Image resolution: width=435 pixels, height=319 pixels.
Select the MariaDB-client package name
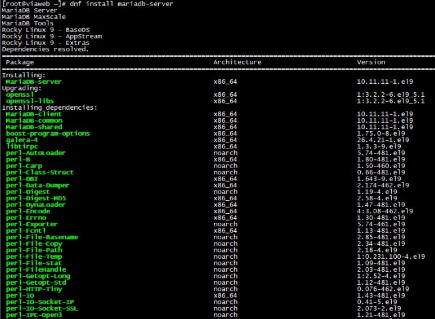click(x=34, y=114)
